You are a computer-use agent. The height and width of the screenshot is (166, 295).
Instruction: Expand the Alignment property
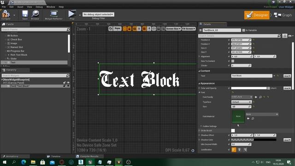coord(199,56)
